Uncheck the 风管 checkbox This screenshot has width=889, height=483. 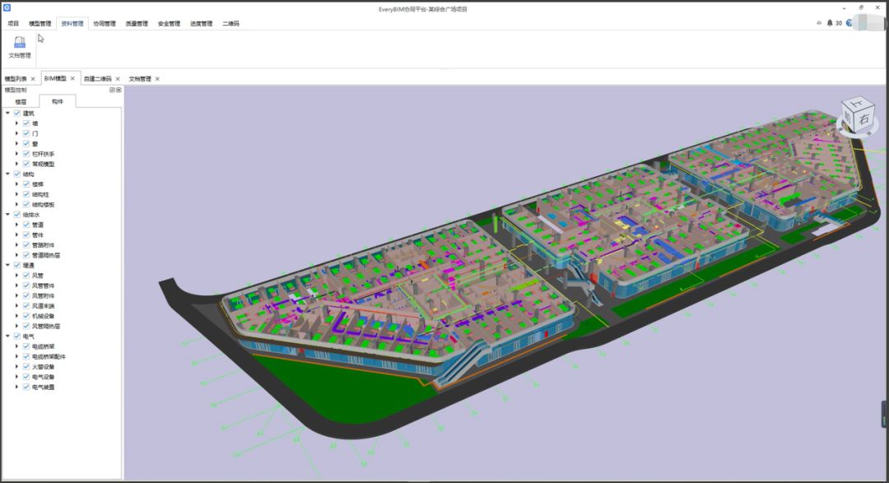click(26, 276)
